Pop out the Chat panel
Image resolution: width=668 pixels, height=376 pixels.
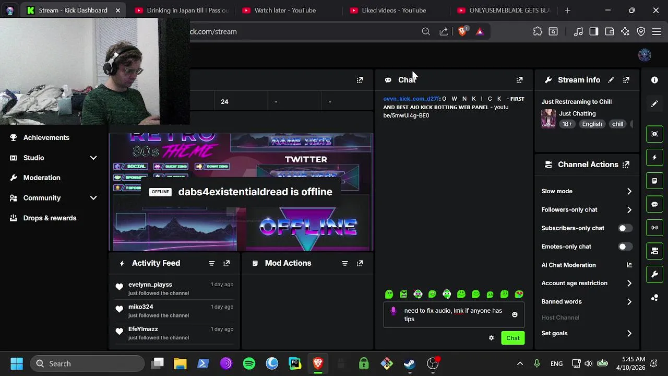(x=519, y=80)
